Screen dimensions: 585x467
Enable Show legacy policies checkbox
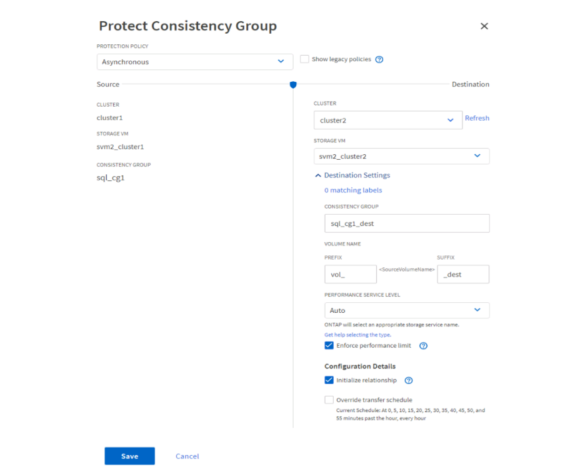[x=304, y=59]
